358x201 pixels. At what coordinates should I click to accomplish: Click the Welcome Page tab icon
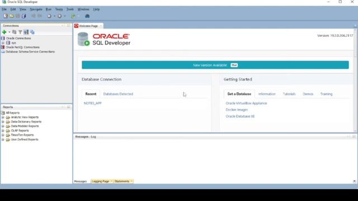[76, 26]
